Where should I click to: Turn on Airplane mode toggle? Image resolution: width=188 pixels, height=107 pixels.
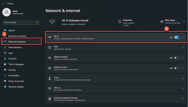(177, 68)
